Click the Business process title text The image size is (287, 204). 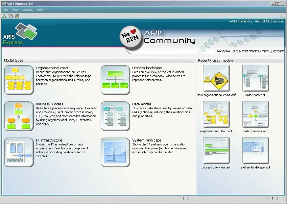[49, 104]
